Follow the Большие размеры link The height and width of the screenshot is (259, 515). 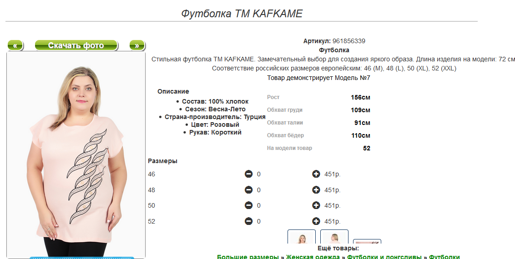click(247, 257)
